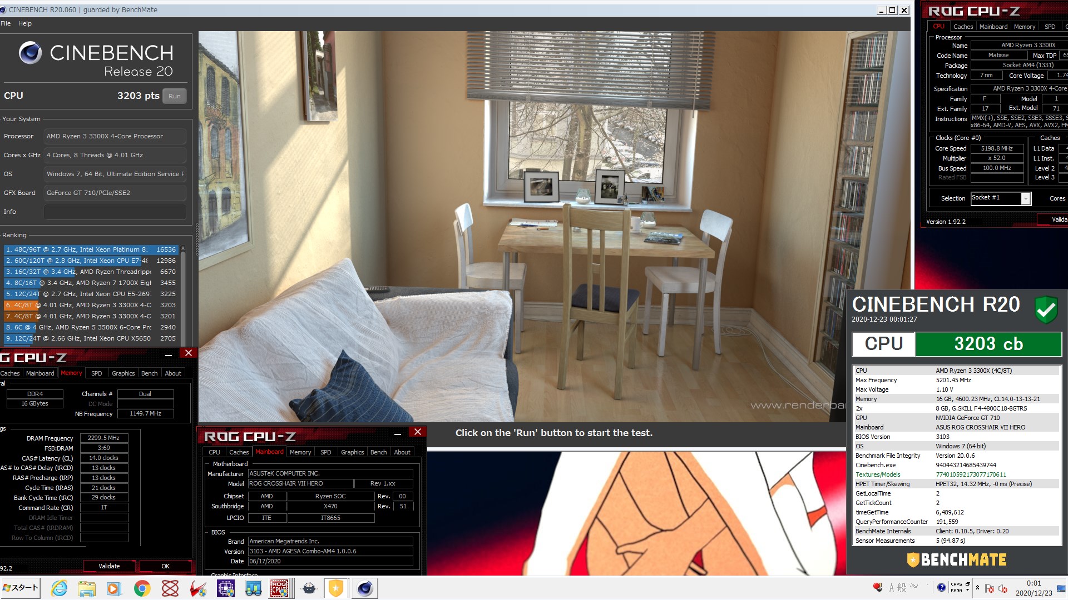Click the red ball IME tray icon

[878, 587]
